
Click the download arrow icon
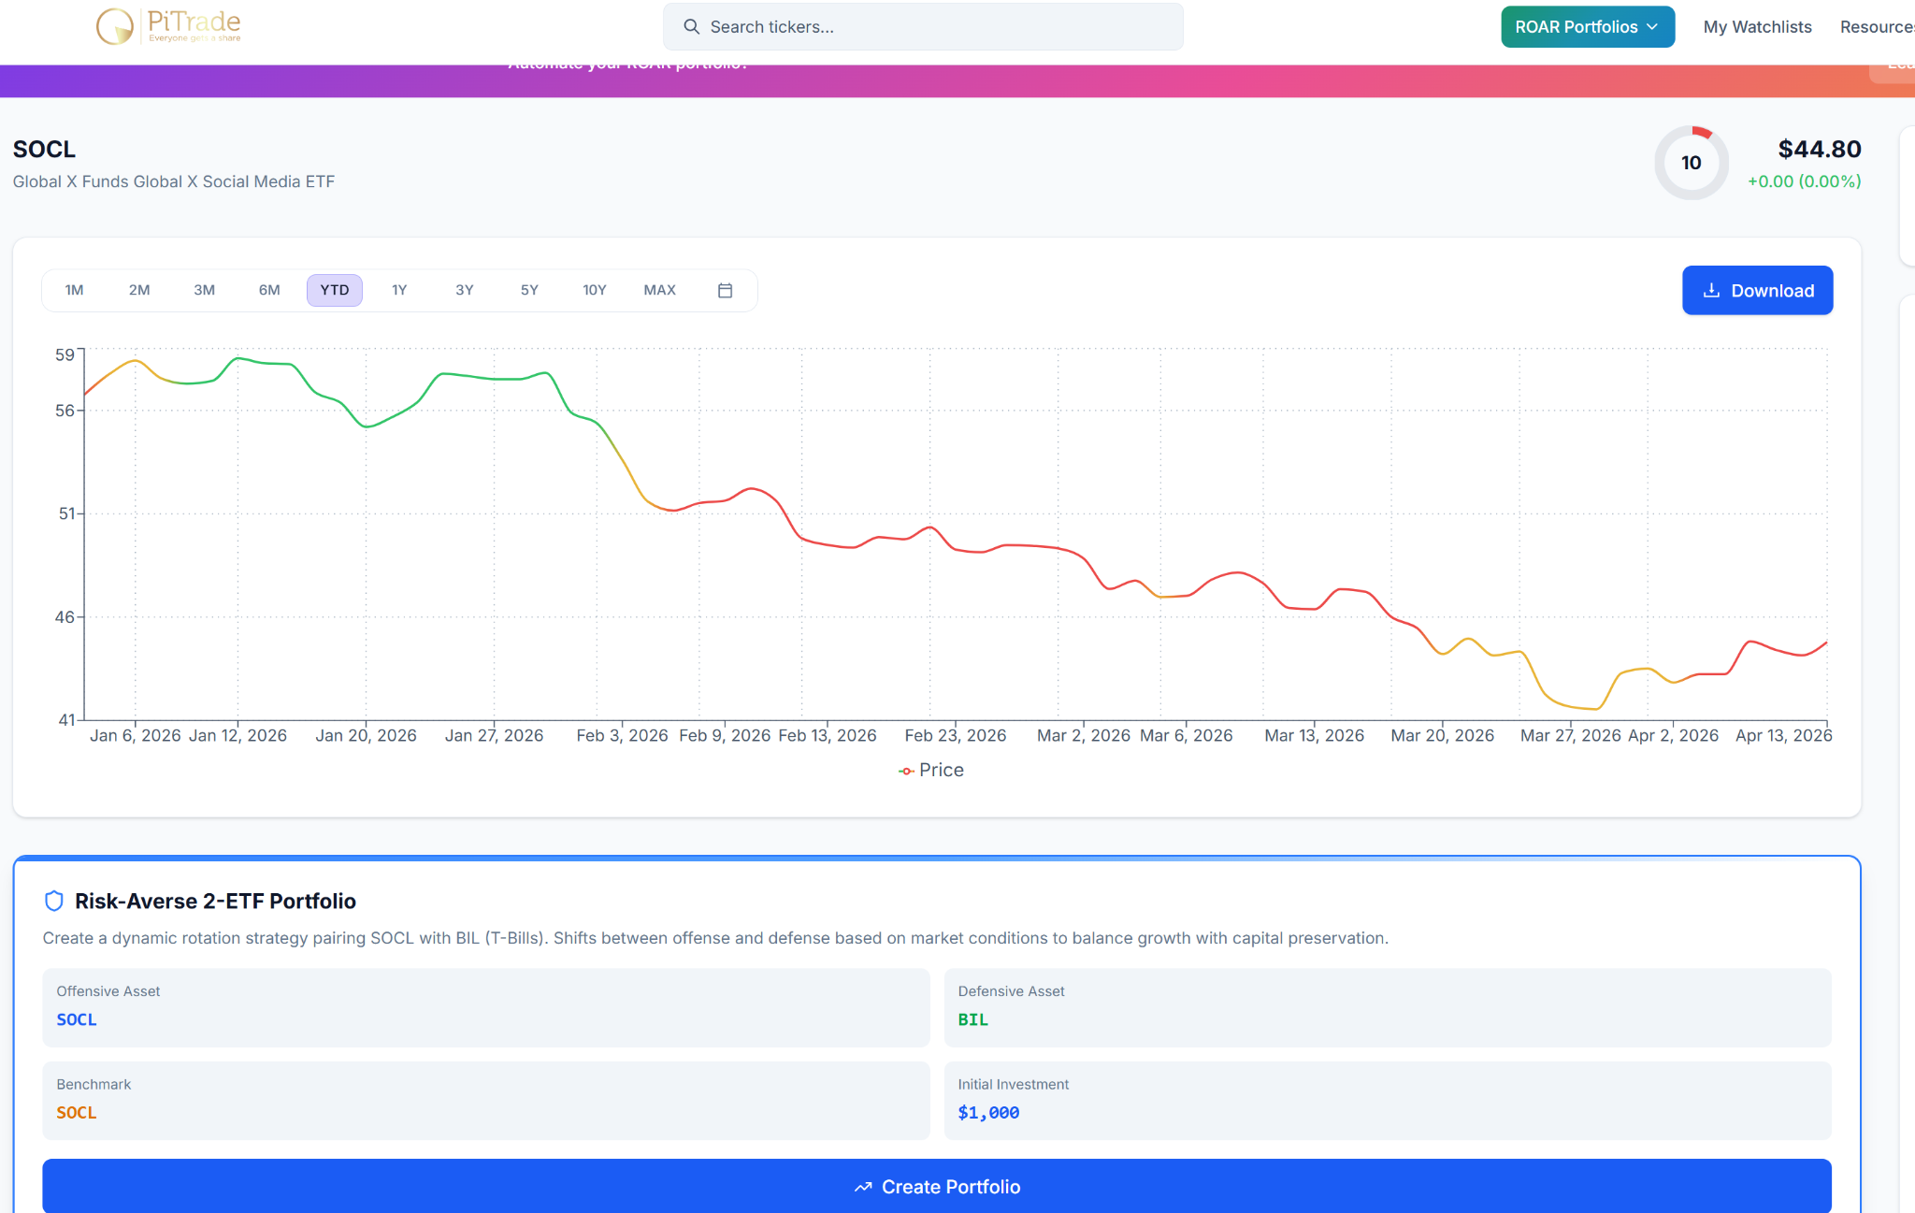(1711, 290)
